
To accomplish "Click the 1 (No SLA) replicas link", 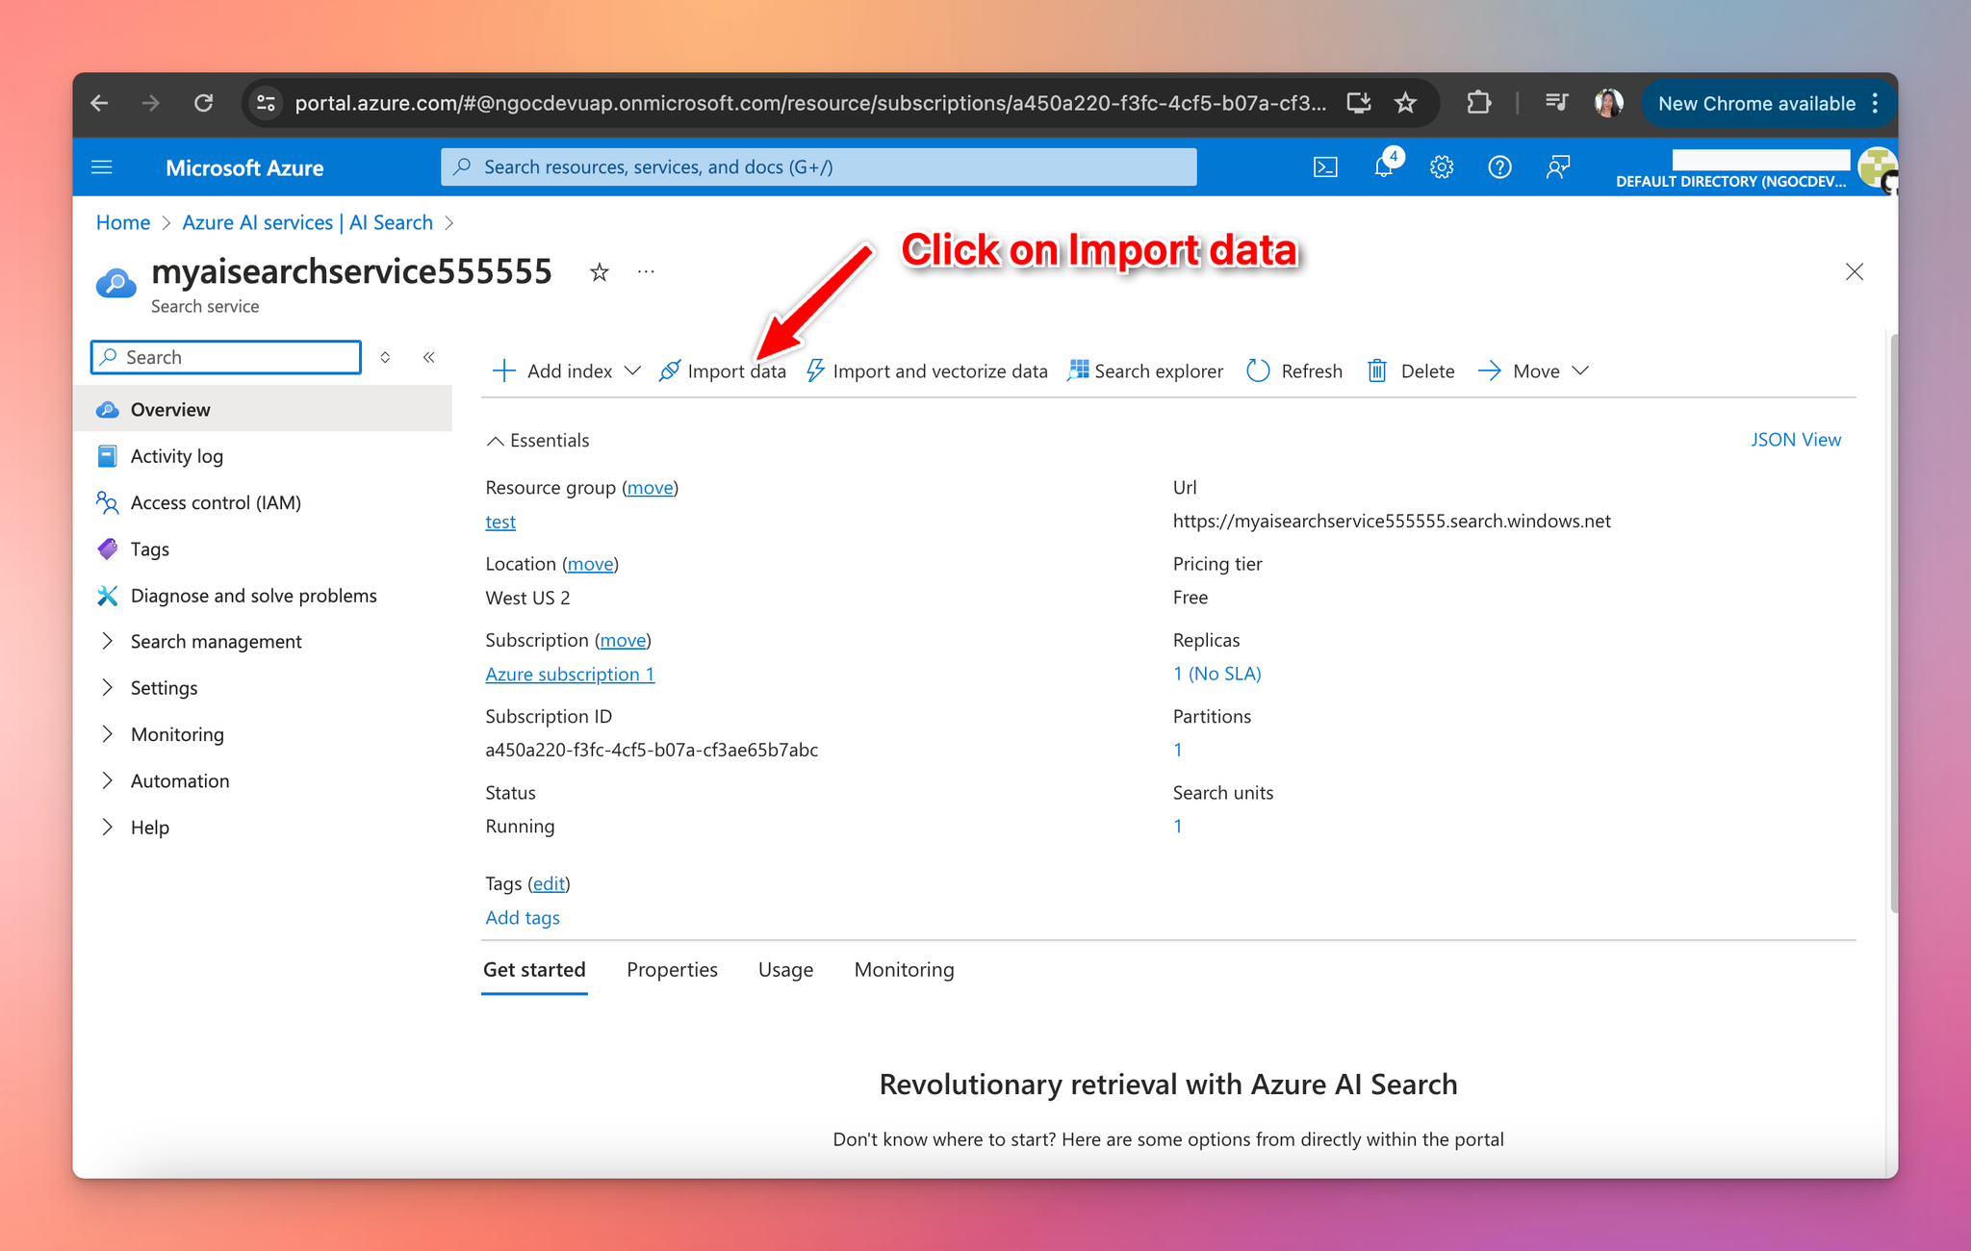I will tap(1216, 673).
